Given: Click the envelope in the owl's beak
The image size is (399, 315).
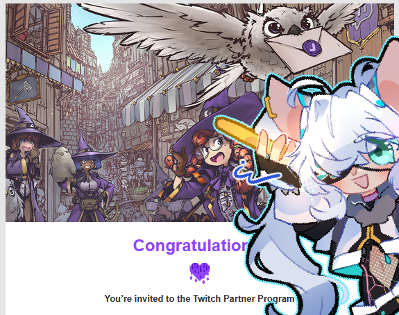Looking at the screenshot, I should (308, 49).
